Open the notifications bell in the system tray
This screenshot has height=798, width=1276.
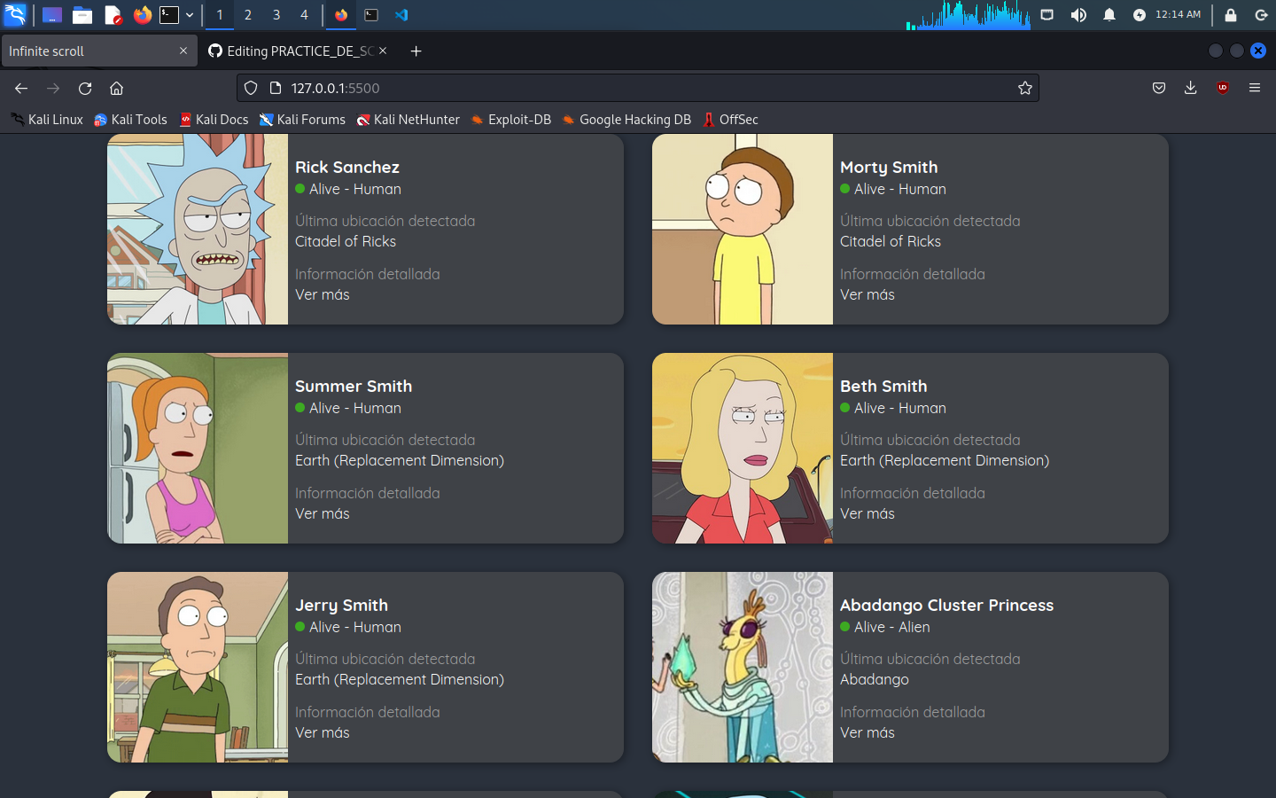click(1109, 15)
